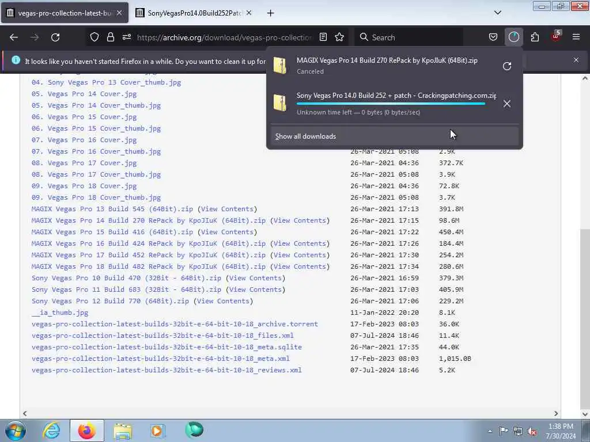Open Save to Pocket icon
The height and width of the screenshot is (442, 590).
click(493, 37)
